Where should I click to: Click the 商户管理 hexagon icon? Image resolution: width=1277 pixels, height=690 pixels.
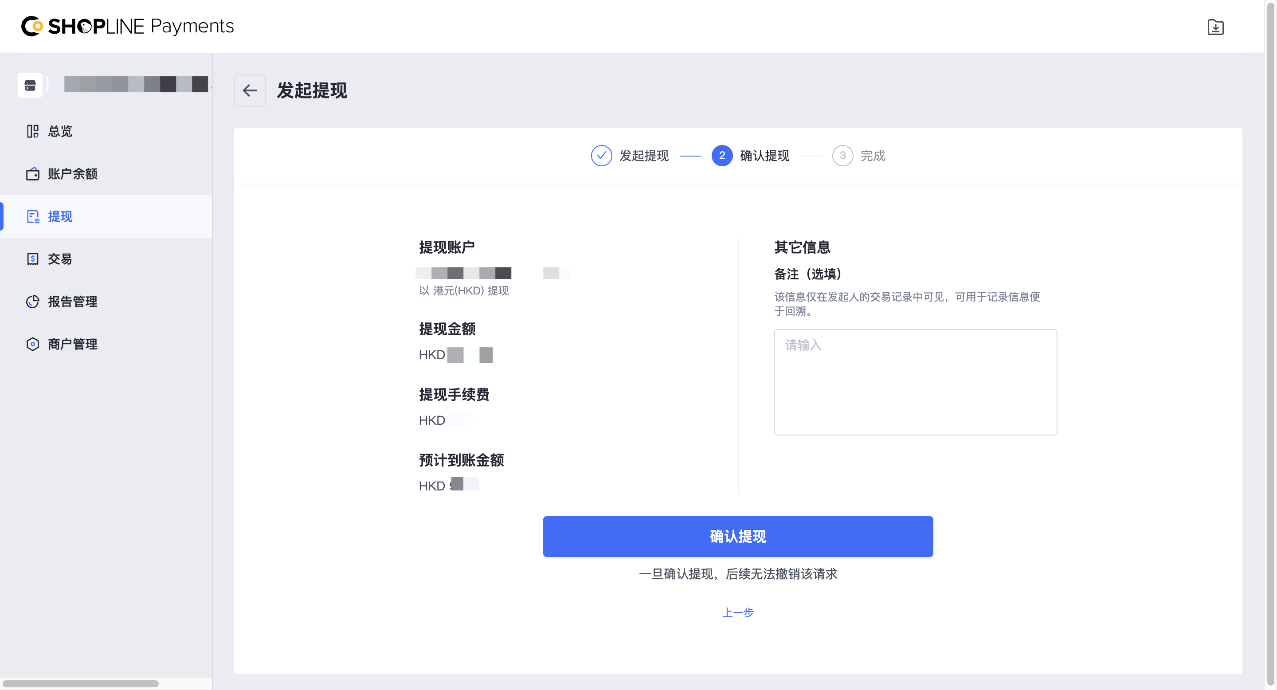(33, 344)
